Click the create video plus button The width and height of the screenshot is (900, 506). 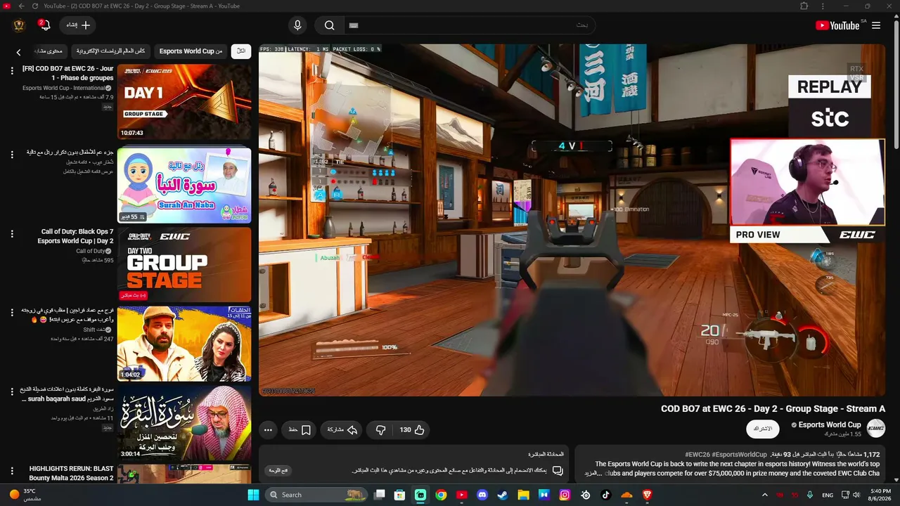pos(78,25)
